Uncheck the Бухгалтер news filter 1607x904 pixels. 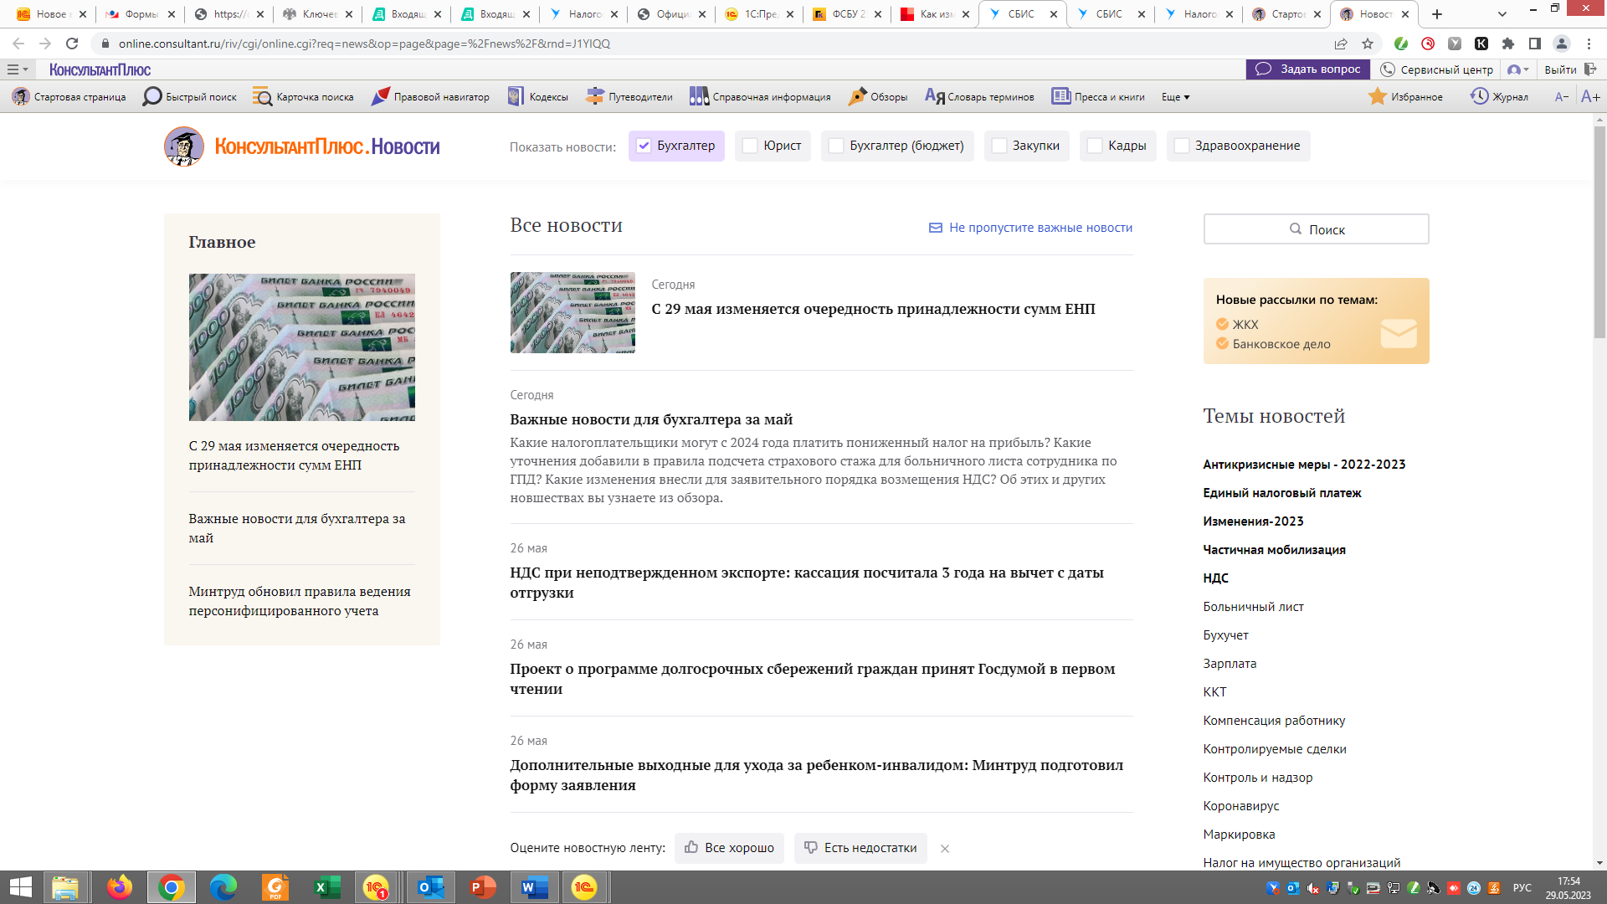[x=644, y=146]
